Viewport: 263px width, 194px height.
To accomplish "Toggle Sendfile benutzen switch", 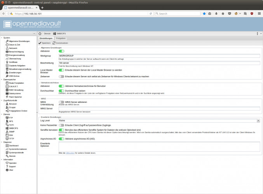I will pos(61,130).
